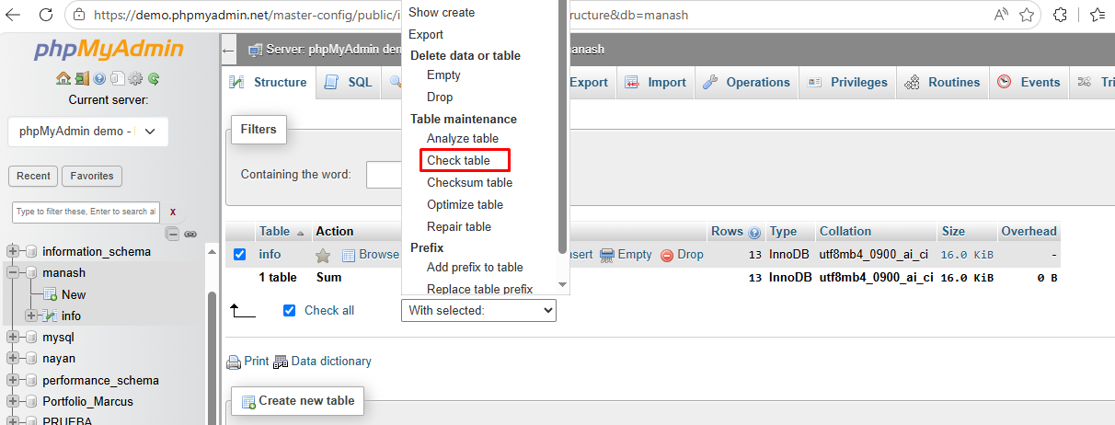The height and width of the screenshot is (425, 1115).
Task: Click the Favorites button
Action: [x=92, y=176]
